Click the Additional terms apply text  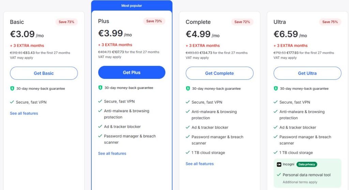pyautogui.click(x=300, y=182)
